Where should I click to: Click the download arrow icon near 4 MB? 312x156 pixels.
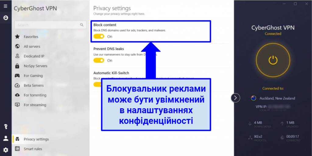(250, 124)
